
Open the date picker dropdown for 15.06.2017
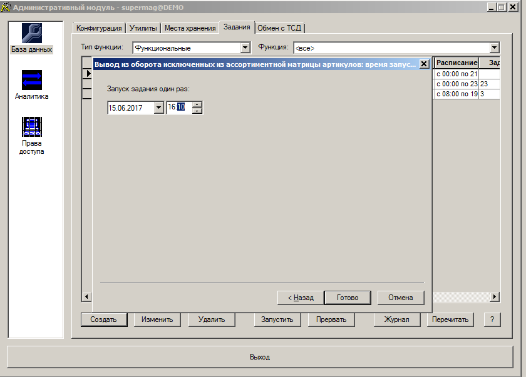pos(158,108)
